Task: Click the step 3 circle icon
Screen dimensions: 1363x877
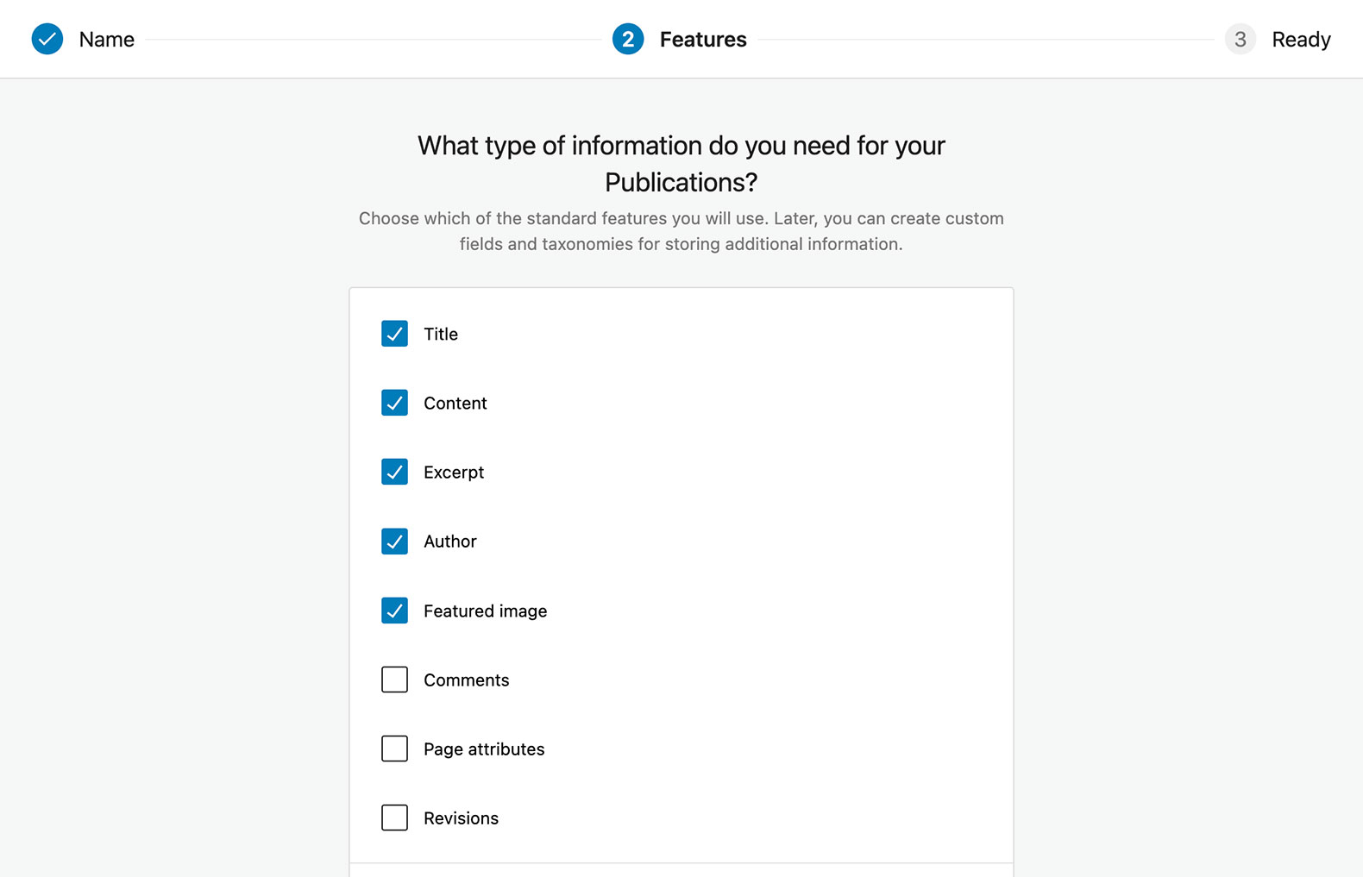Action: pyautogui.click(x=1240, y=39)
